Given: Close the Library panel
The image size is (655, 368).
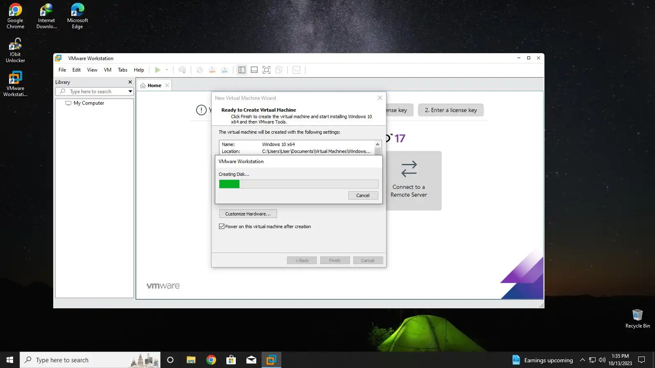Looking at the screenshot, I should [130, 82].
